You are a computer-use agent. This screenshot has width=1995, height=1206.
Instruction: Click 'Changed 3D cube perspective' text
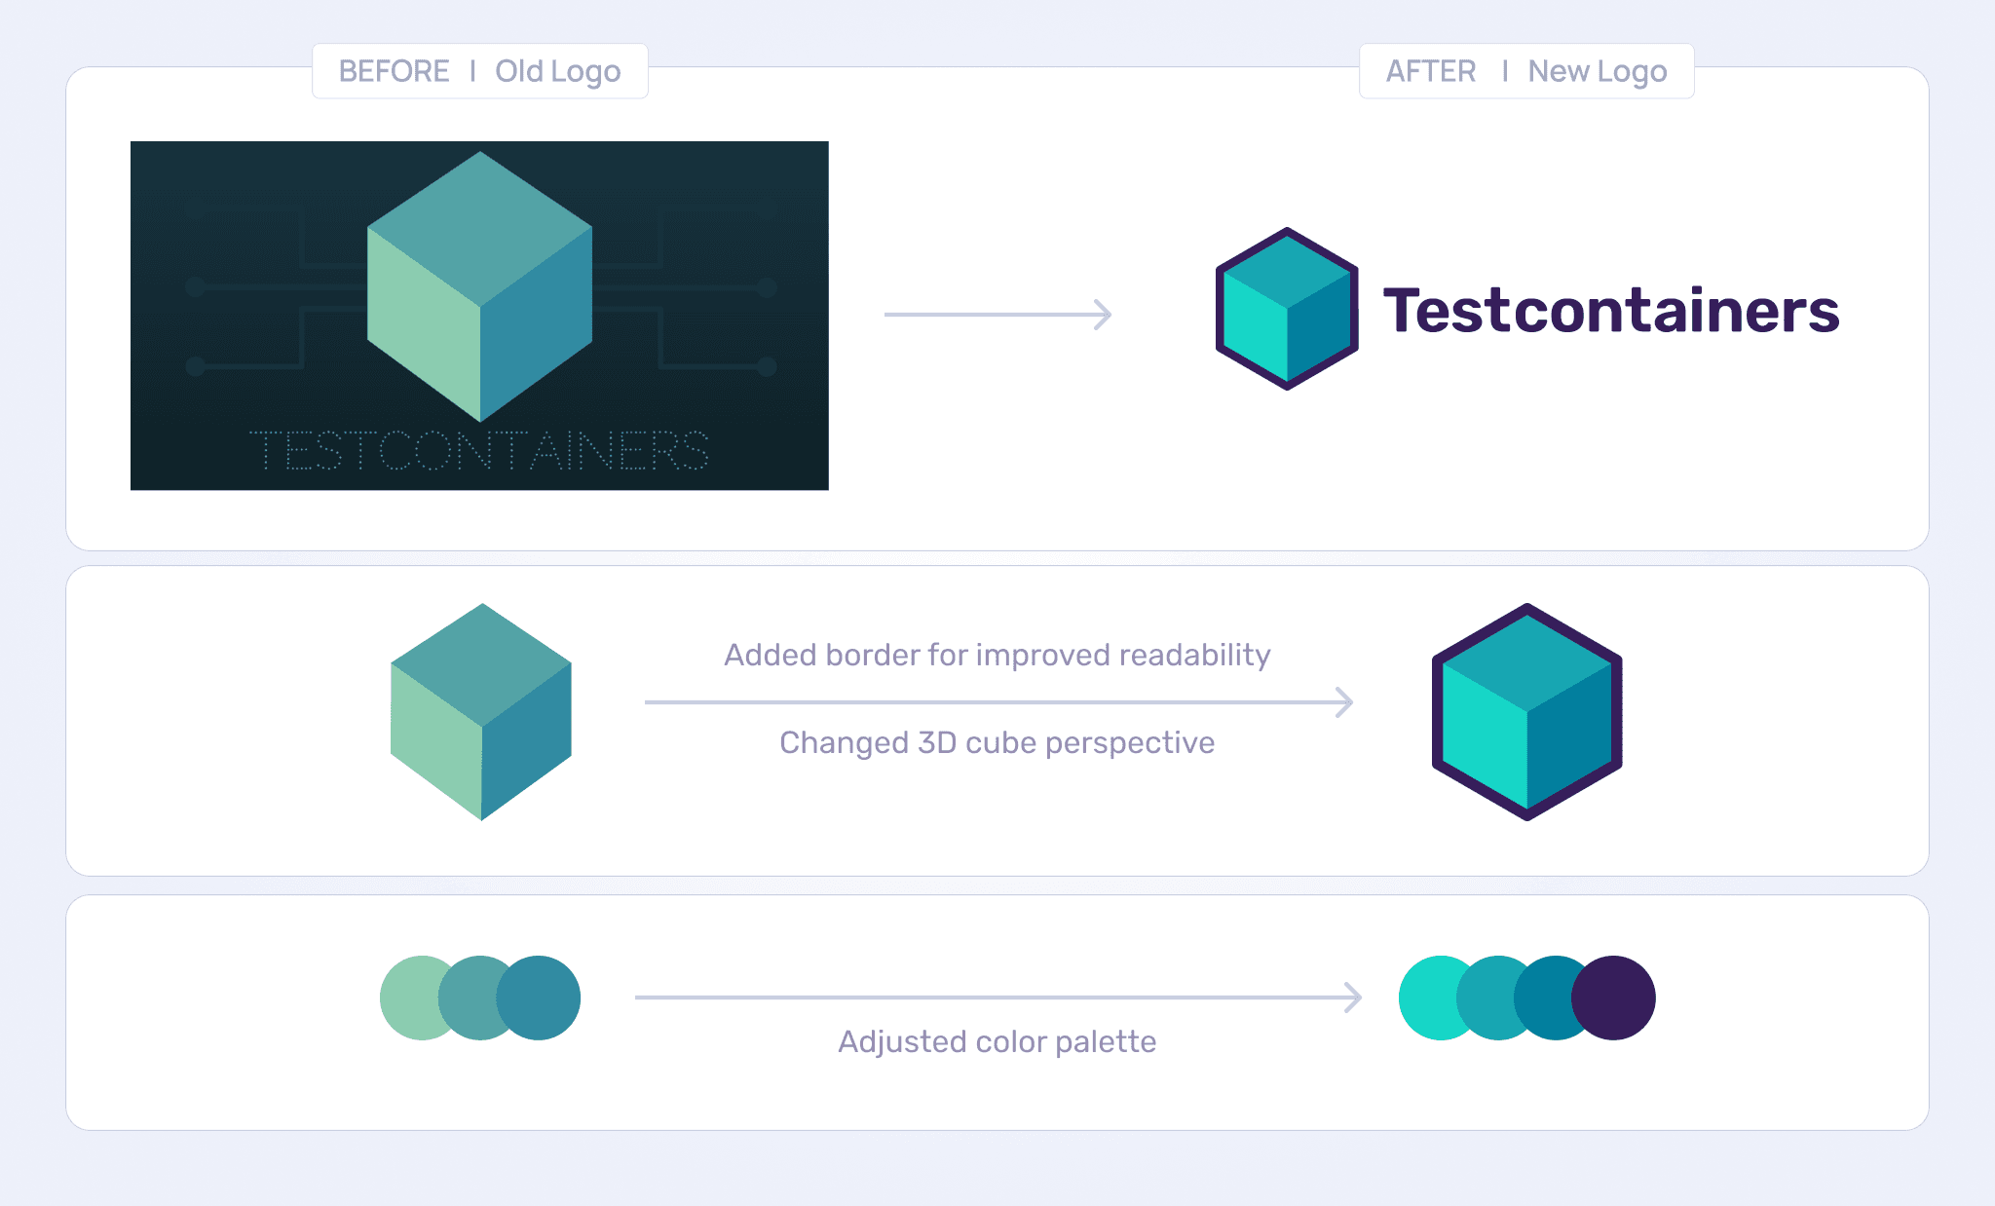[x=997, y=742]
